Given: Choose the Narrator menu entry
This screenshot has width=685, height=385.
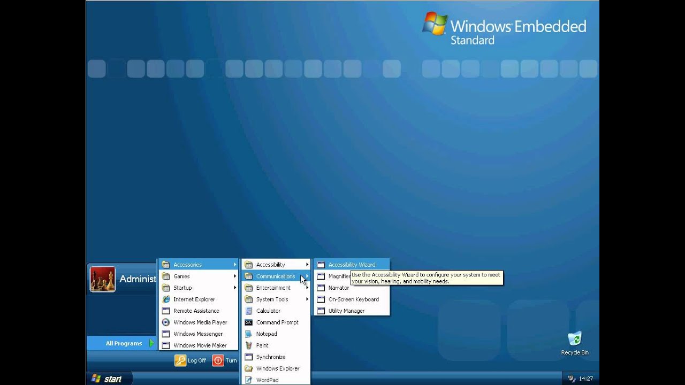Looking at the screenshot, I should pos(352,288).
